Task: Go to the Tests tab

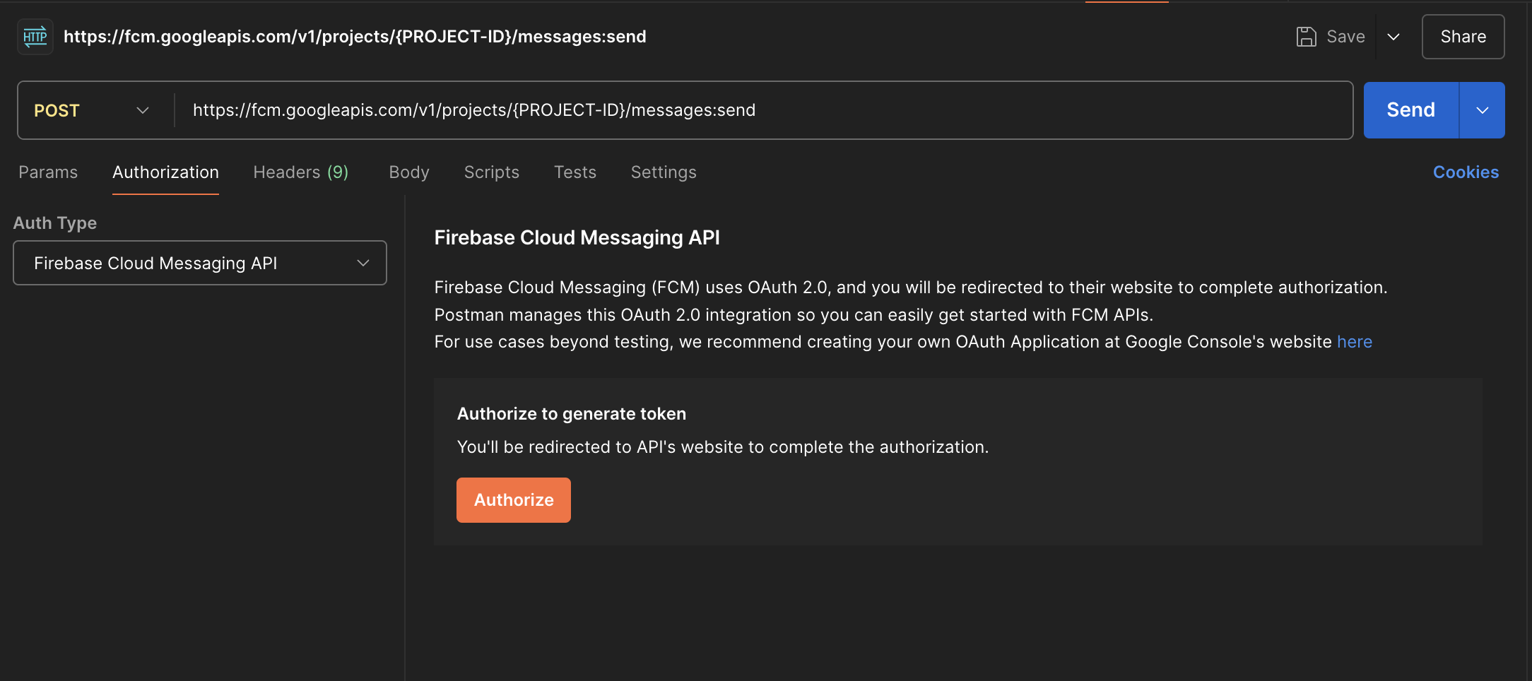Action: point(574,172)
